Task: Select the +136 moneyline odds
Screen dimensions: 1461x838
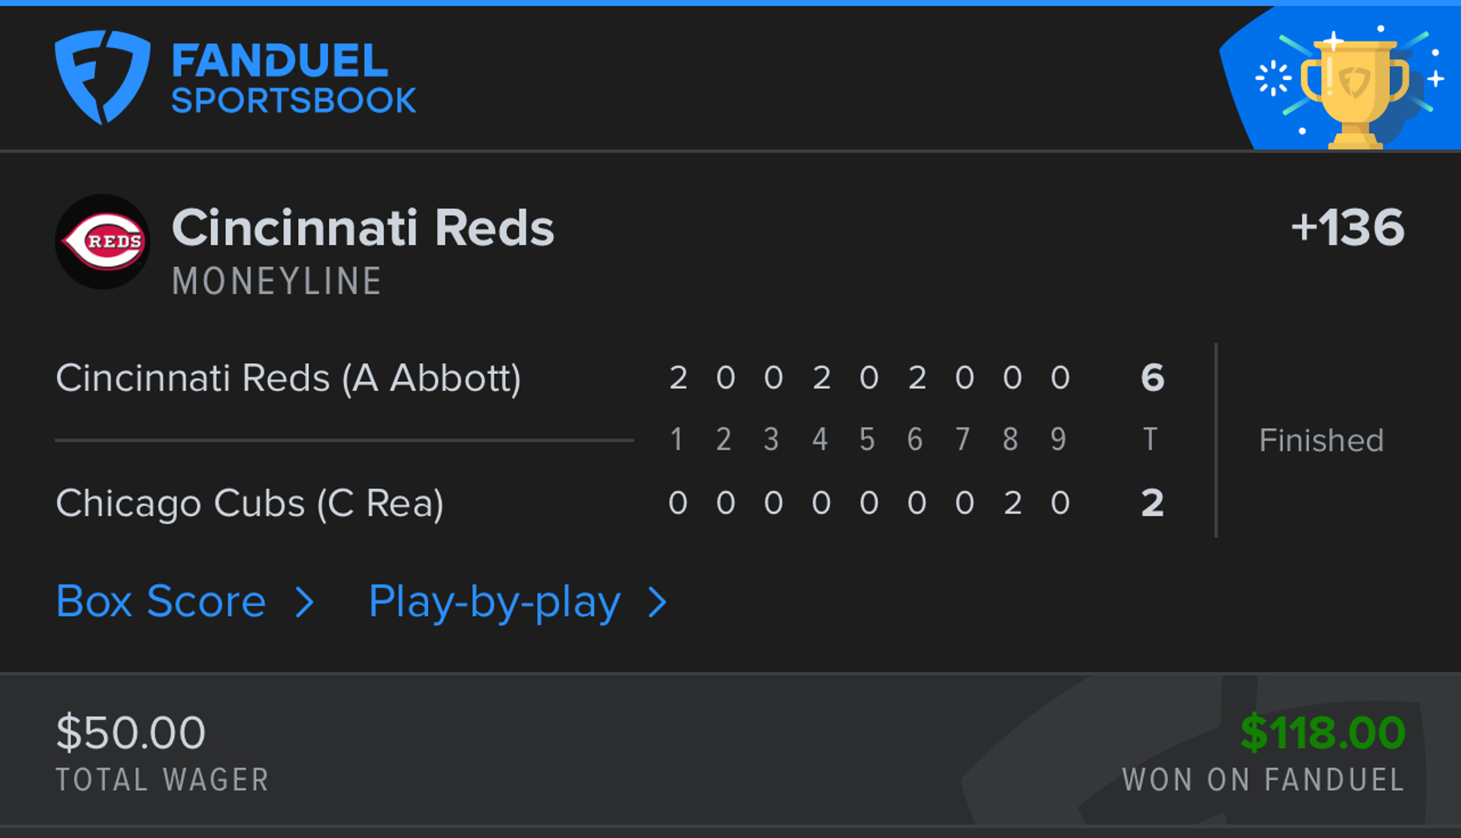Action: tap(1348, 228)
